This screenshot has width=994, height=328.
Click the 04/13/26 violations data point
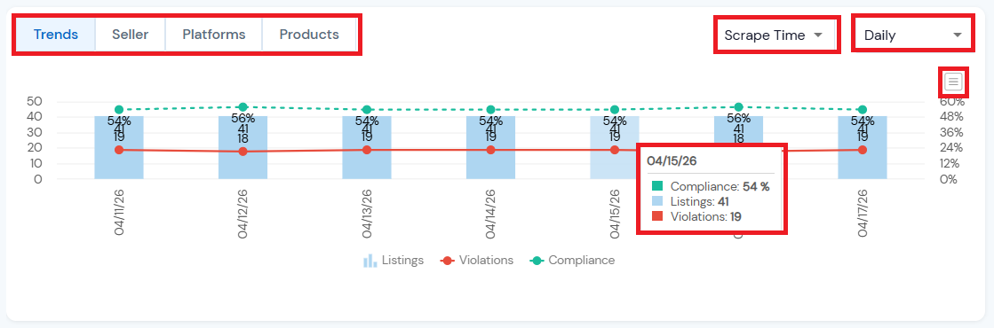[x=367, y=150]
